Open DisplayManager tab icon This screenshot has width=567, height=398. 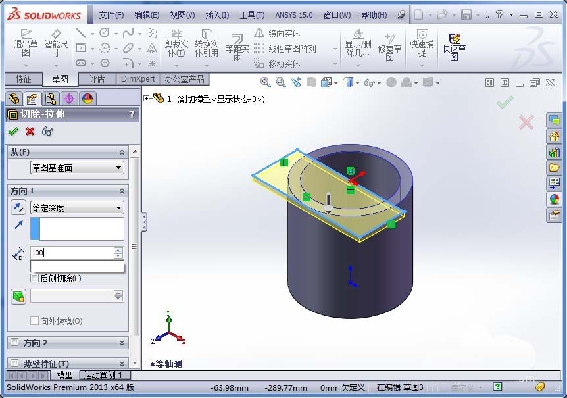(x=87, y=99)
